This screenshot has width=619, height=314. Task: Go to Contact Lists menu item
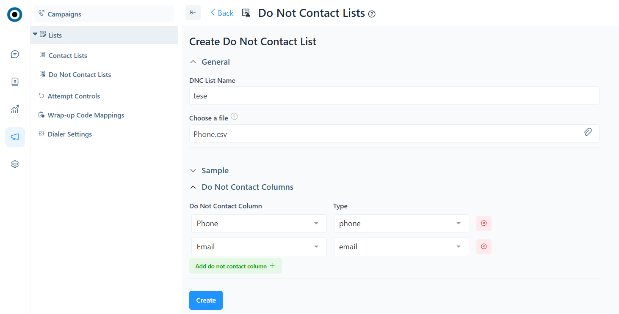point(68,55)
